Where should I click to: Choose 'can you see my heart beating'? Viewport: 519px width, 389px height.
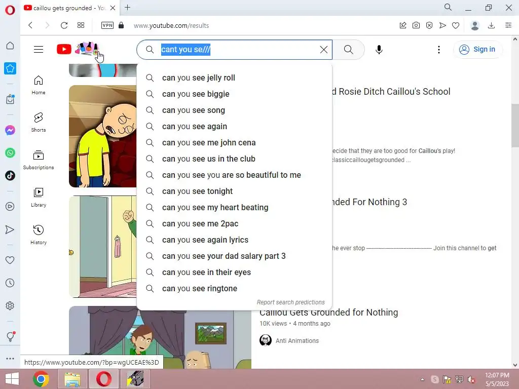click(x=234, y=207)
